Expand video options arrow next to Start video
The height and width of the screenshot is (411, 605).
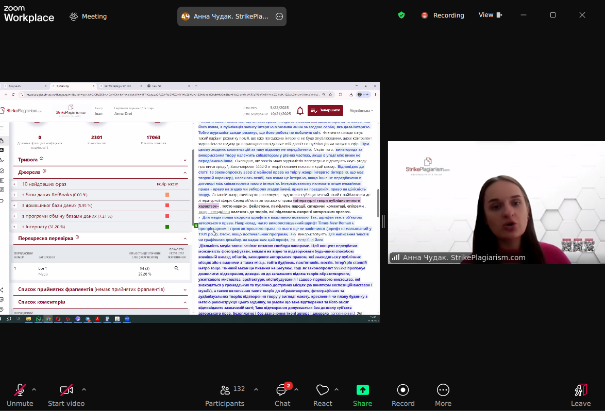pyautogui.click(x=84, y=389)
